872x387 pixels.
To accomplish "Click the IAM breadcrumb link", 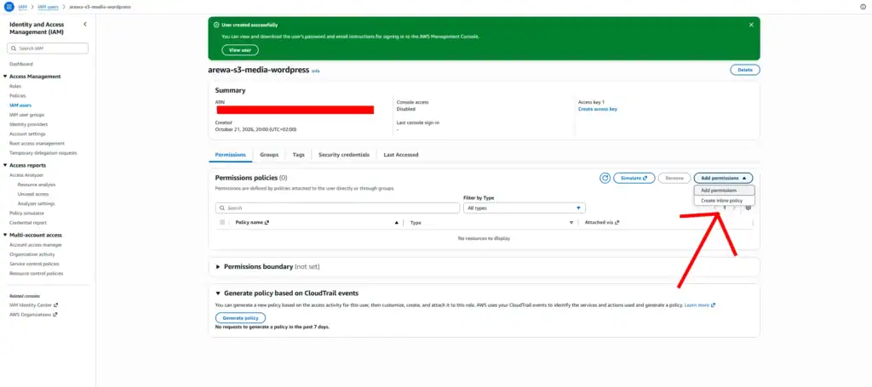I will point(22,7).
